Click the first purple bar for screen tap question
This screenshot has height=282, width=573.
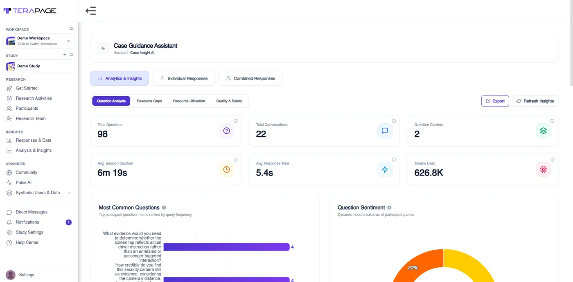[x=226, y=247]
